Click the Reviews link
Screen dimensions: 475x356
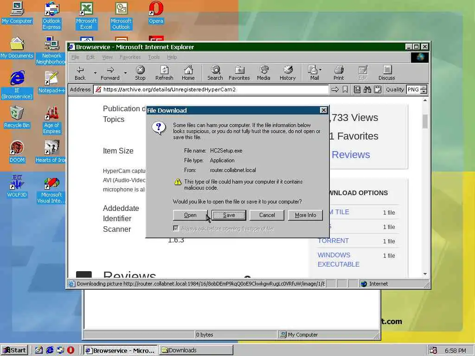(x=351, y=155)
